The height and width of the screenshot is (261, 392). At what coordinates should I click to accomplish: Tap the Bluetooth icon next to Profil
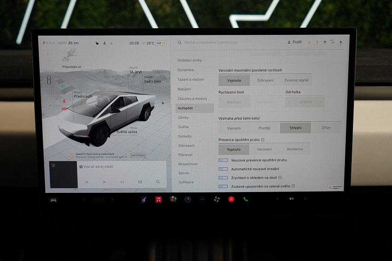point(317,42)
